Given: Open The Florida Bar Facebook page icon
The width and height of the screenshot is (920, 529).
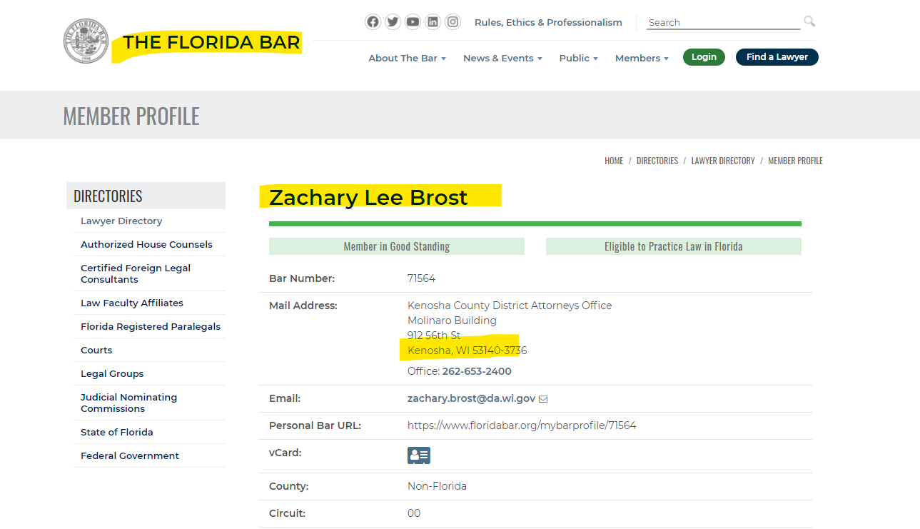Looking at the screenshot, I should [x=373, y=22].
